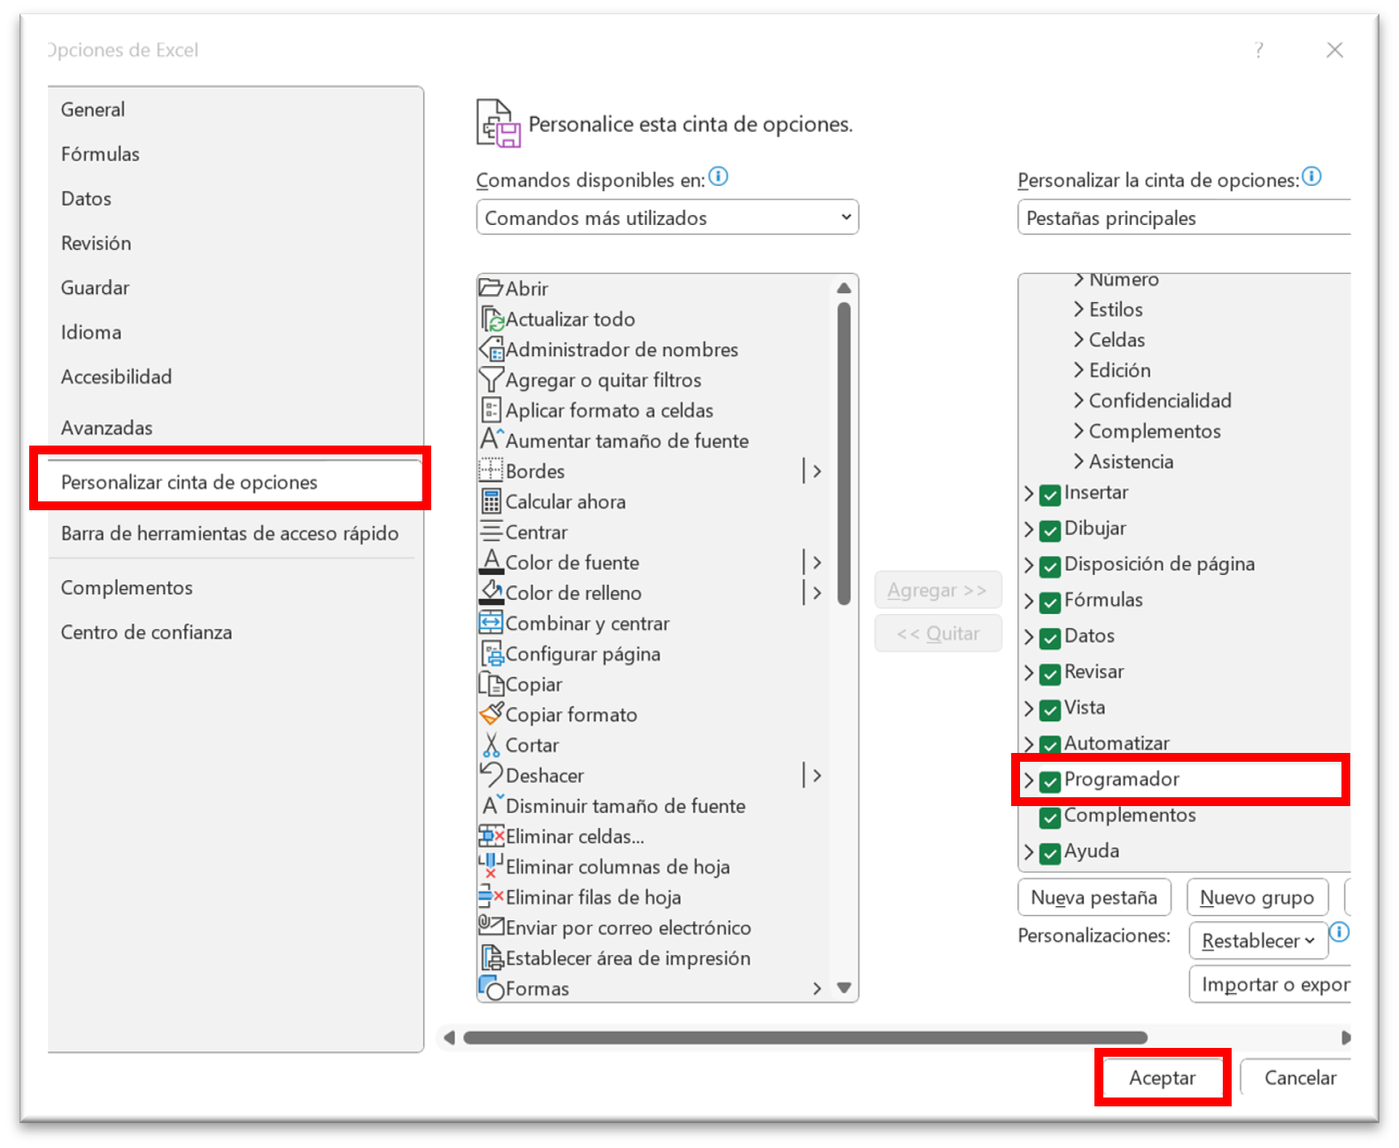Select the Enviar por correo electrónico icon
The width and height of the screenshot is (1399, 1148).
pyautogui.click(x=491, y=926)
